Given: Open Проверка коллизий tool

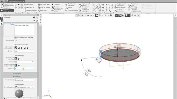Looking at the screenshot, I should [x=133, y=7].
